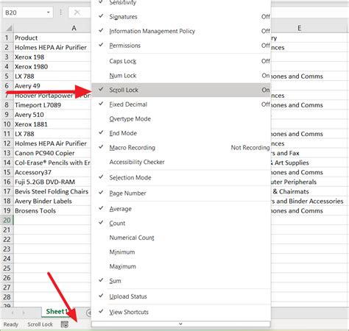The height and width of the screenshot is (331, 349).
Task: Toggle Fixed Decimal option
Action: point(181,104)
